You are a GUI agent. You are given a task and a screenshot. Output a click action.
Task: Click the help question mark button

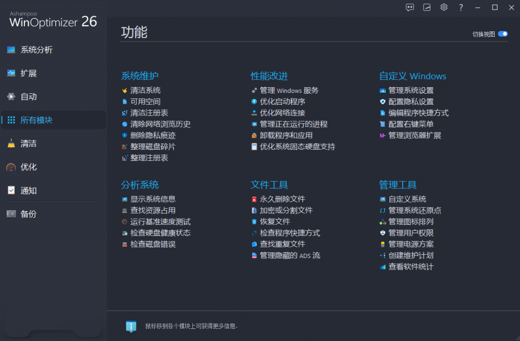point(460,7)
